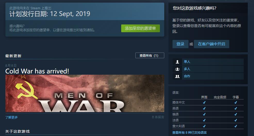Add game via 添加至您的愿望单 button
The image size is (254, 136).
(x=141, y=28)
